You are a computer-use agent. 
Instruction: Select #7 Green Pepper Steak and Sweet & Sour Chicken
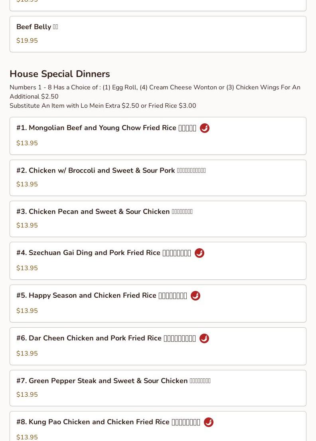[158, 388]
